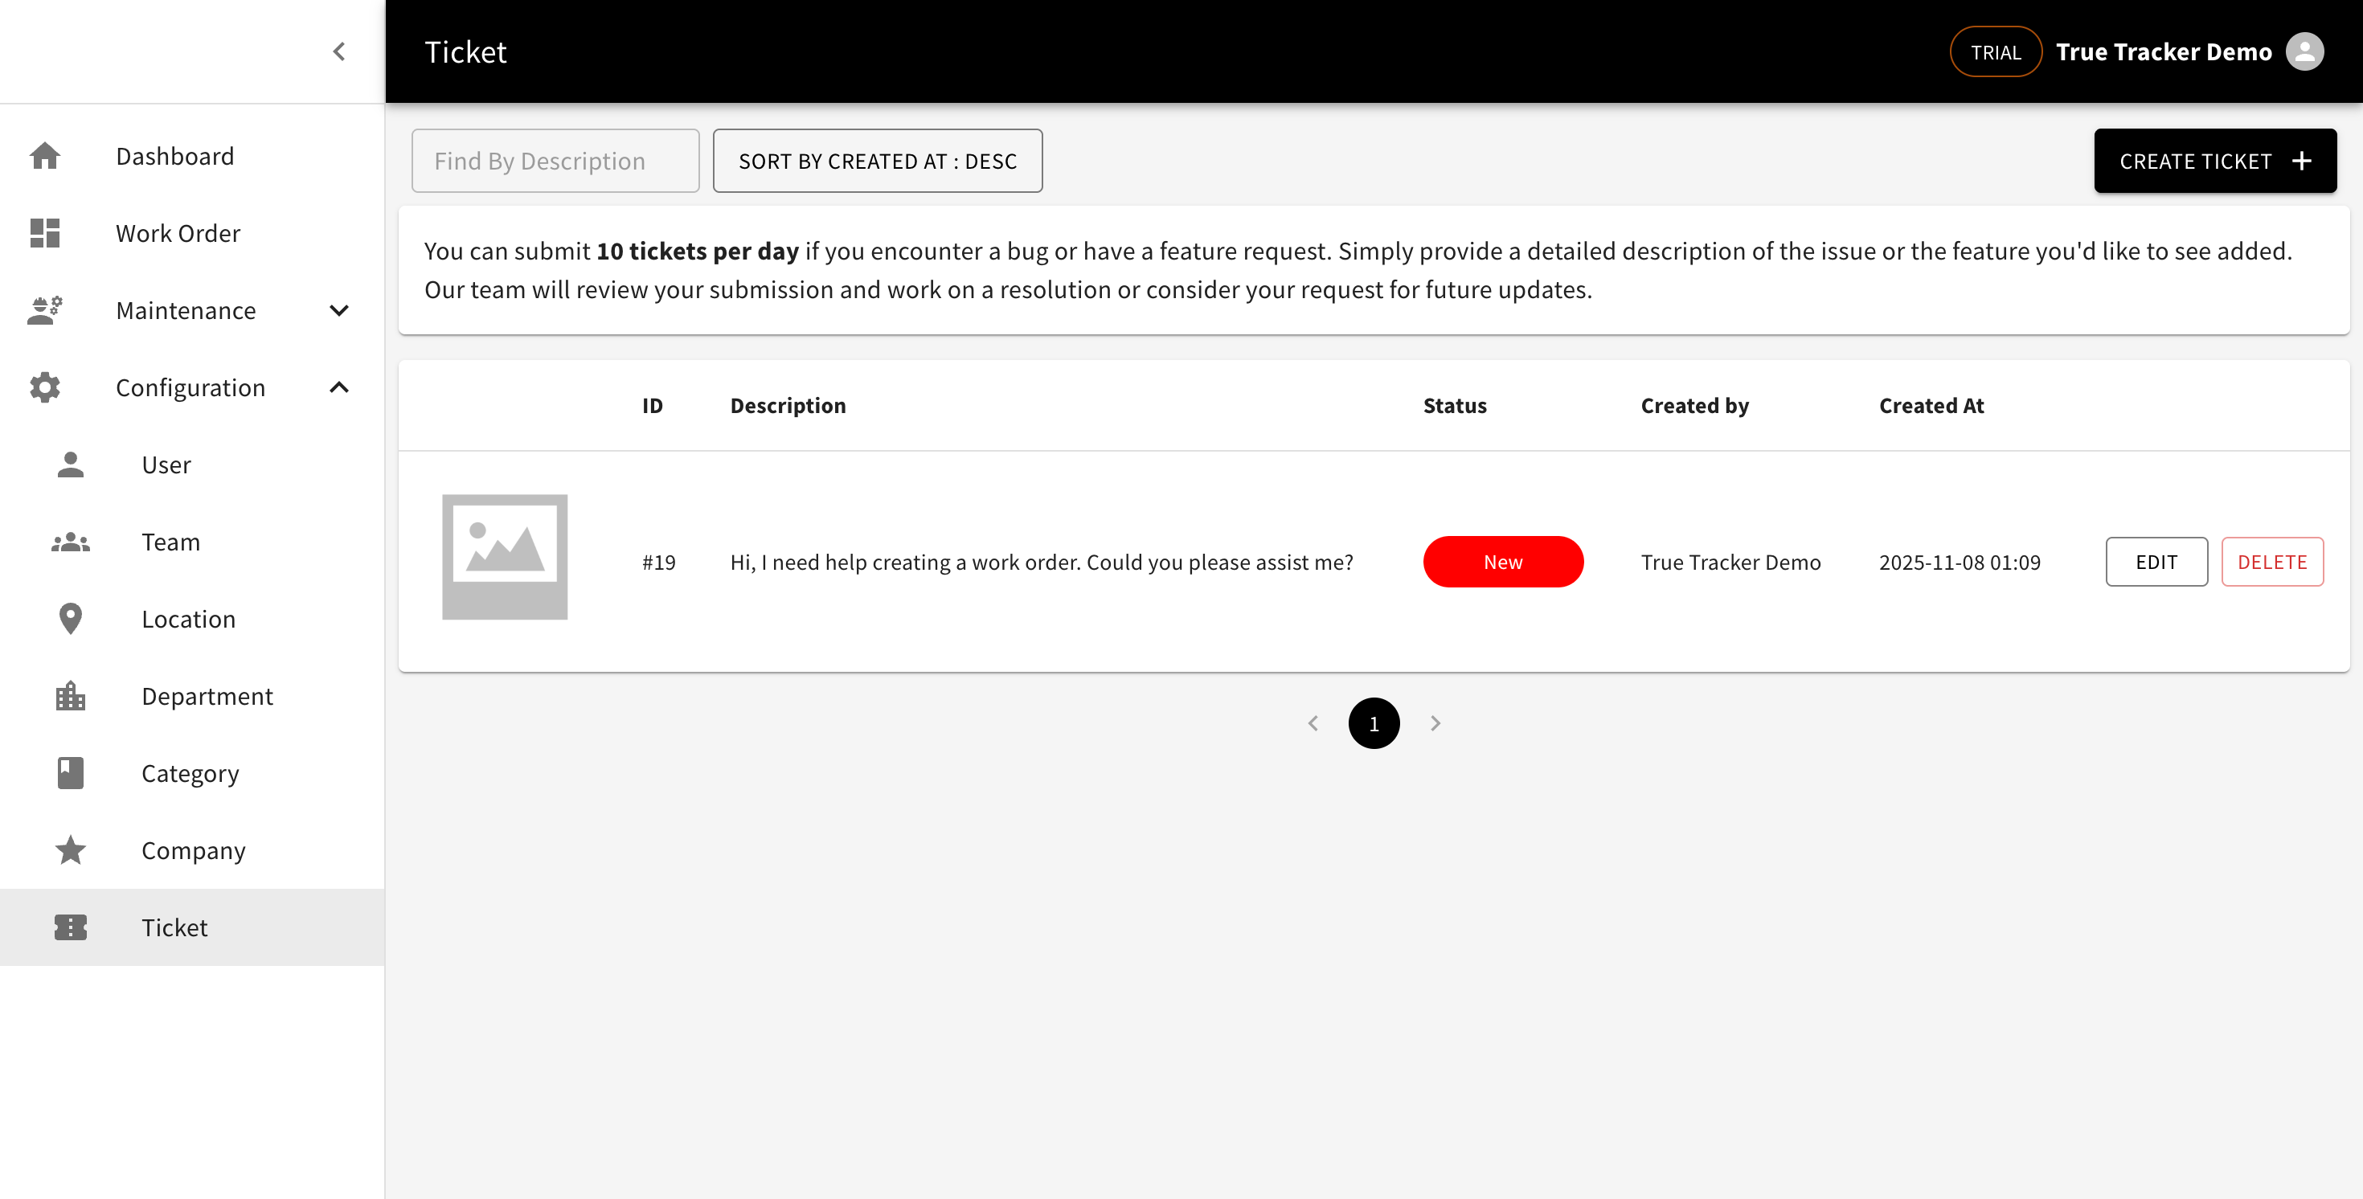Click the User person icon

coord(70,464)
